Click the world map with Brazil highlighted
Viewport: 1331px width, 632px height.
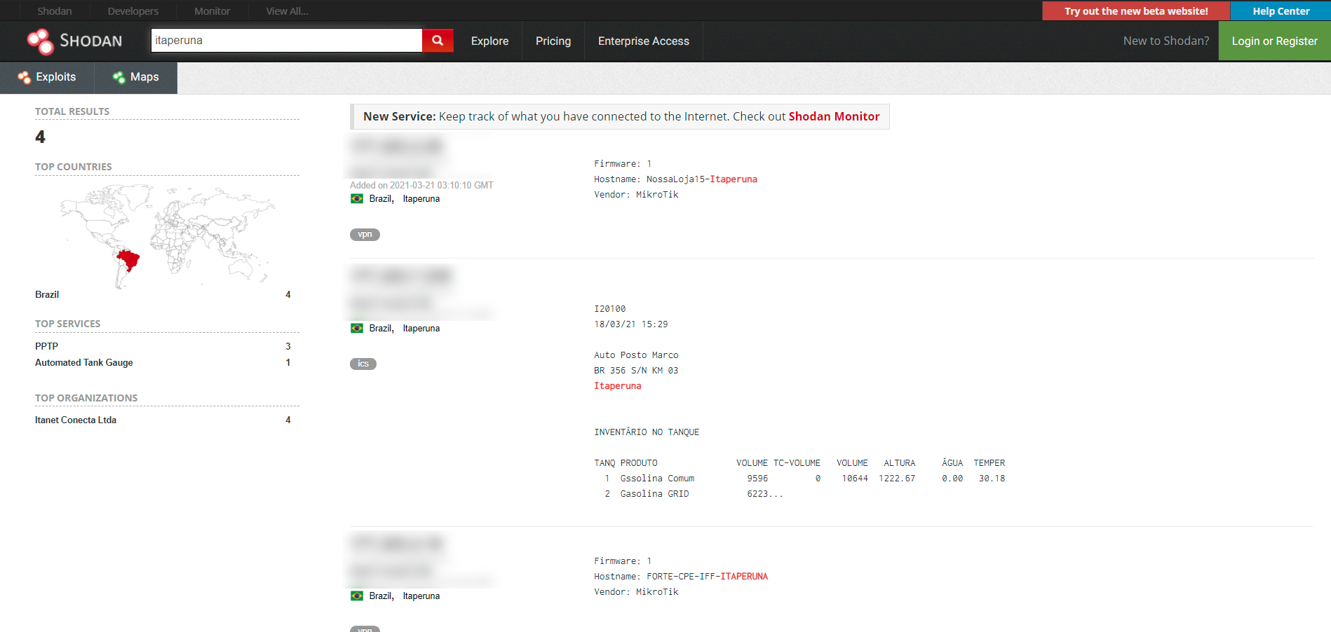[x=167, y=237]
